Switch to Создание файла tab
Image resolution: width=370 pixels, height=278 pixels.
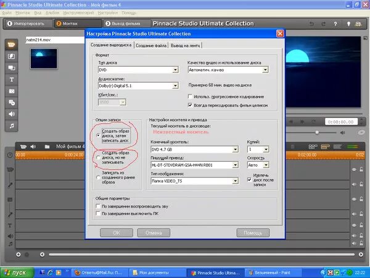151,45
